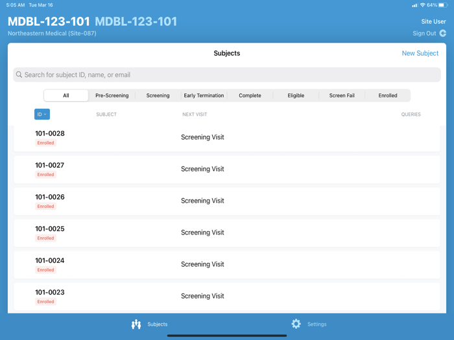
Task: Show Early Termination subjects
Action: click(204, 95)
